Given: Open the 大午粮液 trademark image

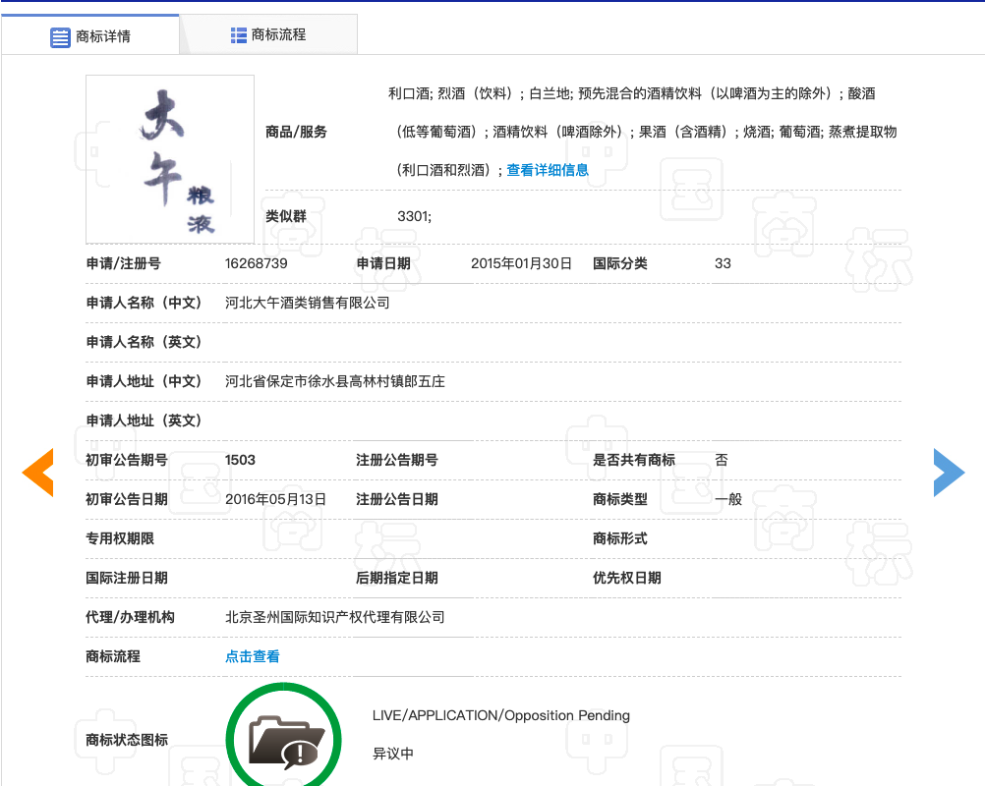Looking at the screenshot, I should pyautogui.click(x=170, y=159).
